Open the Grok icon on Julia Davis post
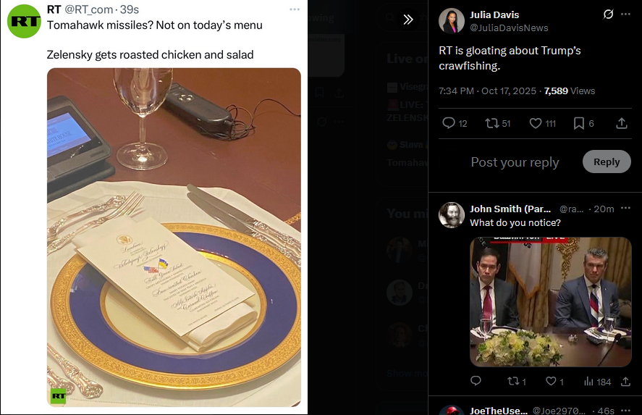 [x=609, y=14]
